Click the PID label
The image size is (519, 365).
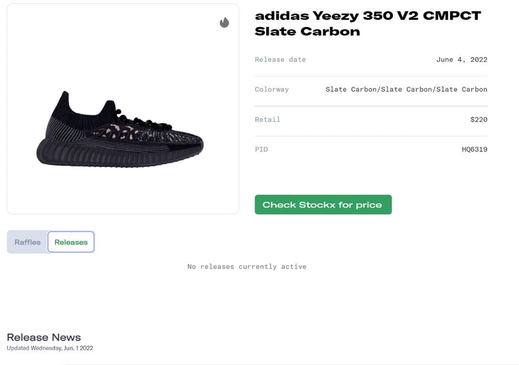(261, 149)
